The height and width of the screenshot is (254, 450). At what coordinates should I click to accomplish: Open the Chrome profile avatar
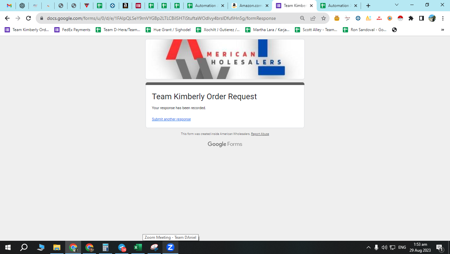432,19
